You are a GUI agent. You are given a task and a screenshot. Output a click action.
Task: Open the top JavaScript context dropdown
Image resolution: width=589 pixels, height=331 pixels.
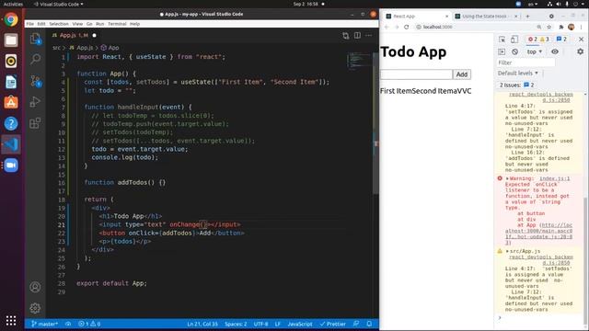(x=535, y=51)
